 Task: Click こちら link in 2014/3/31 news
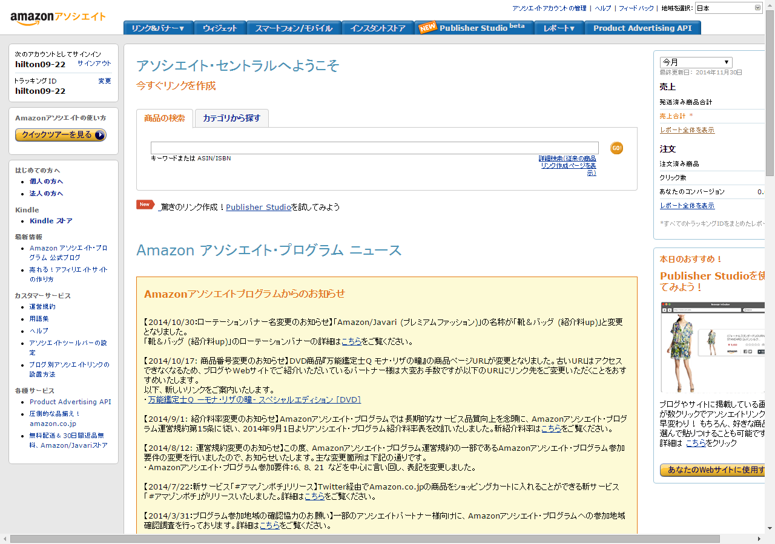pos(270,526)
